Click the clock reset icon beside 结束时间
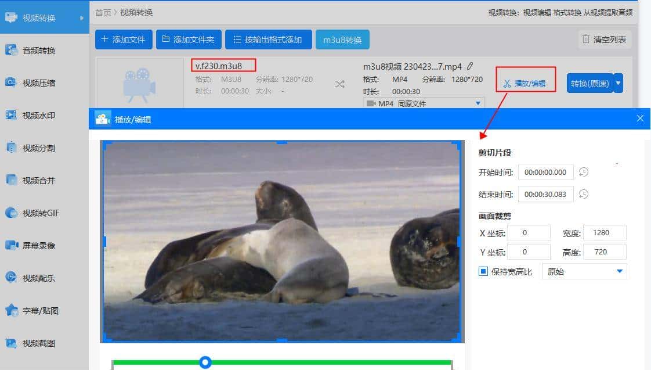651x370 pixels. point(584,194)
